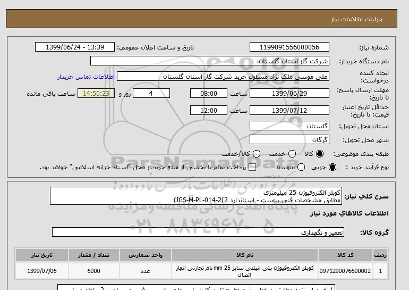Click the requester field علی موسی ملک نژاد
Viewport: 409px width, 290px height.
223,77
